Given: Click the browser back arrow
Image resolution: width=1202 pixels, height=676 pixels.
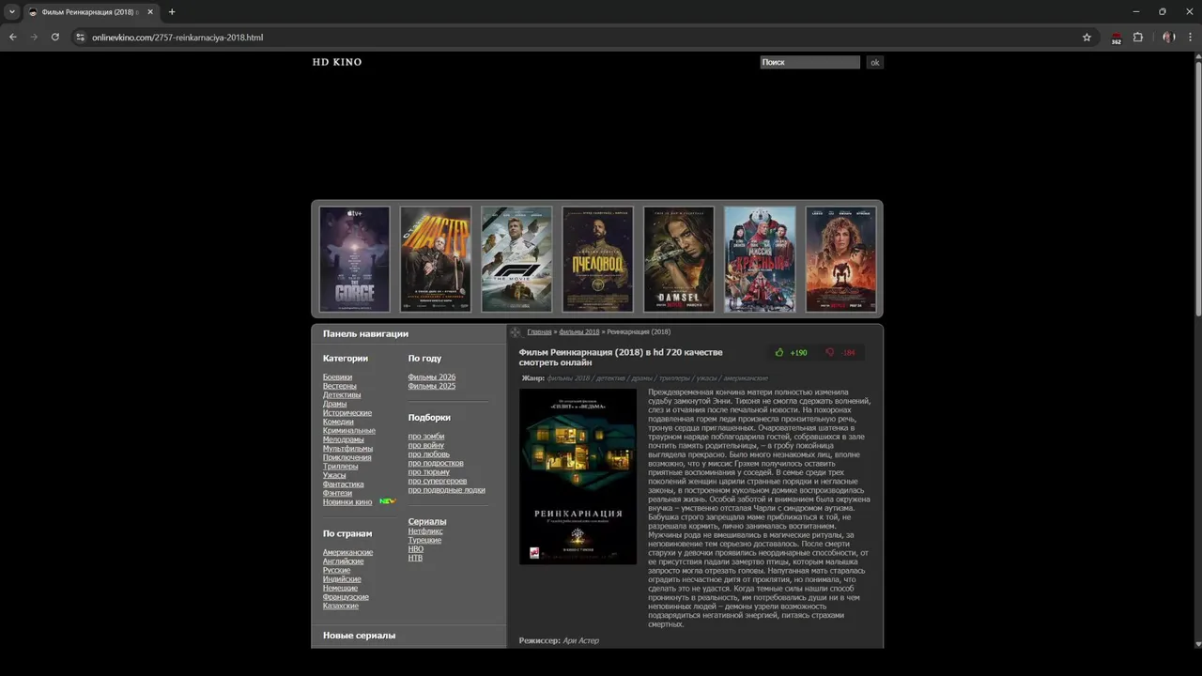Looking at the screenshot, I should point(13,38).
